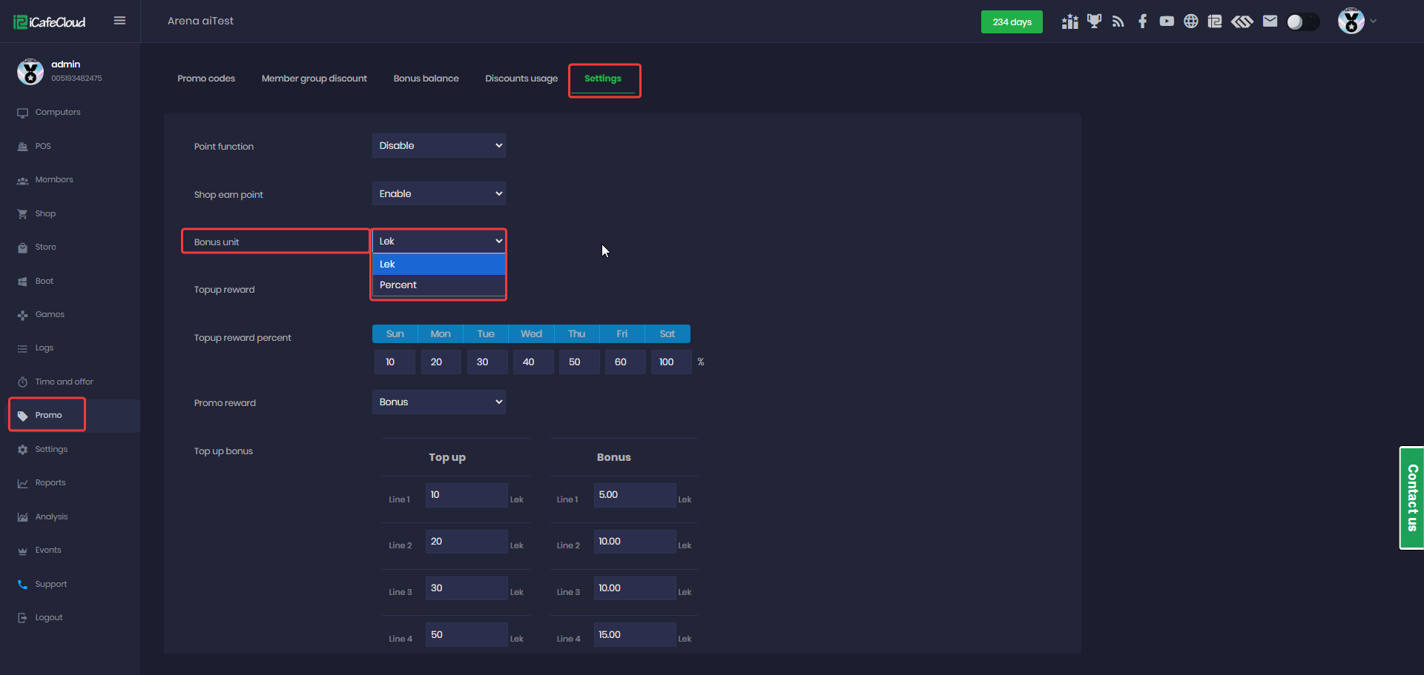Viewport: 1424px width, 675px height.
Task: Click the YouTube icon in header
Action: (x=1167, y=21)
